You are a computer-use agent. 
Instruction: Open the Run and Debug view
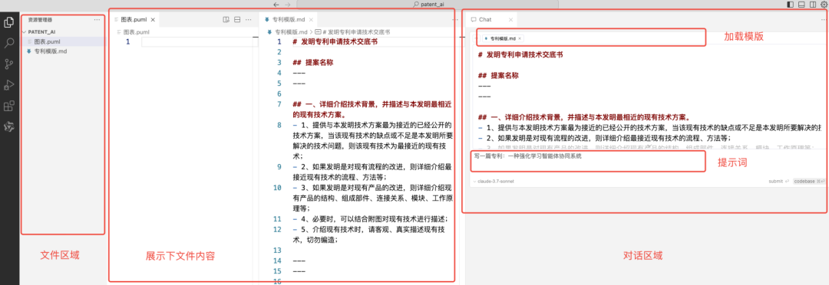pos(9,85)
